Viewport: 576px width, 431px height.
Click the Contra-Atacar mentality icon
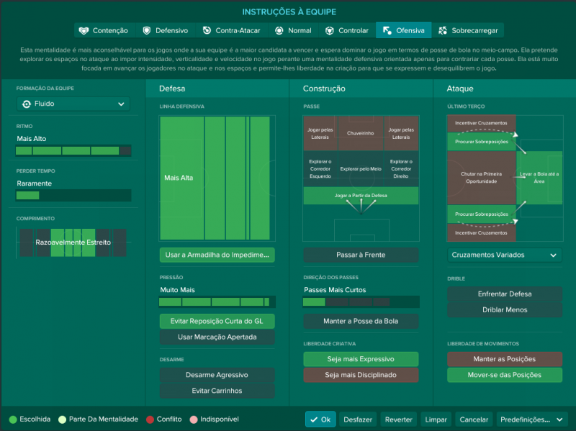[x=207, y=31]
